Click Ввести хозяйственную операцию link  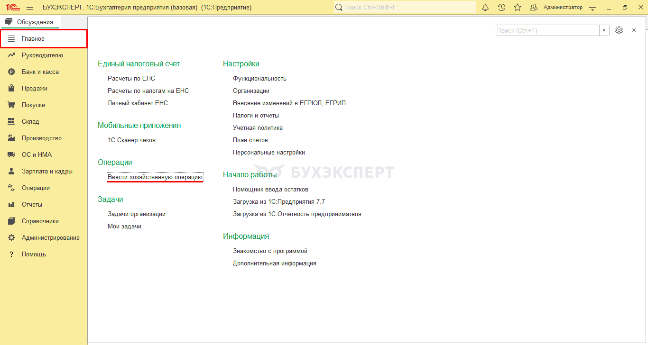[x=155, y=177]
